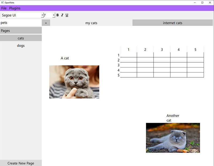Click table cell row 2 column 1
Viewport: 214px width, 166px height.
[128, 60]
